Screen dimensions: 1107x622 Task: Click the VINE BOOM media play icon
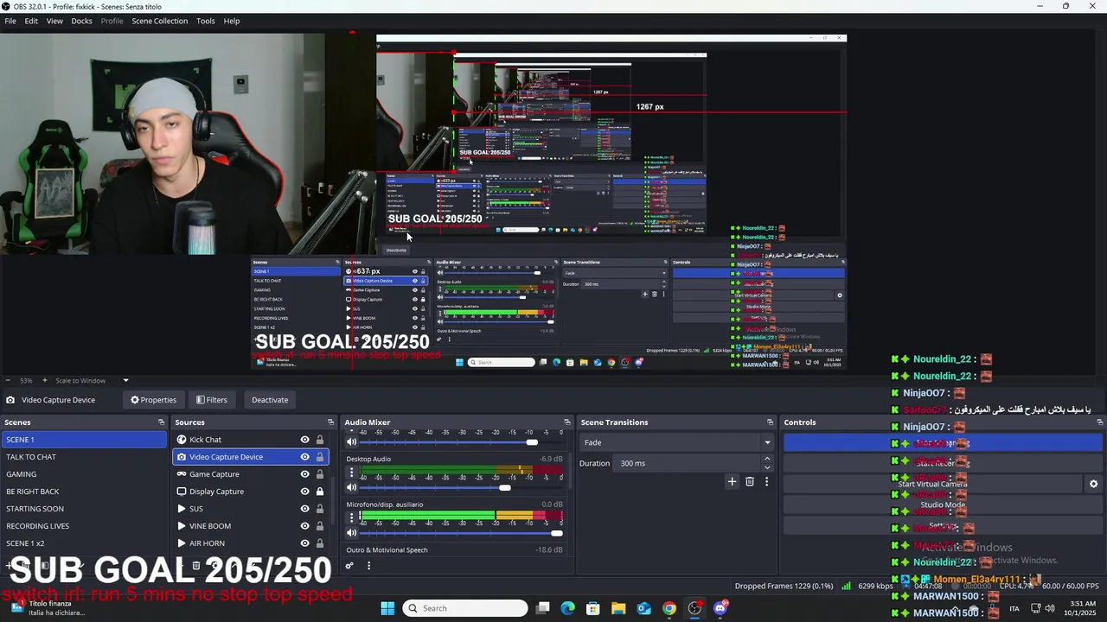point(182,526)
